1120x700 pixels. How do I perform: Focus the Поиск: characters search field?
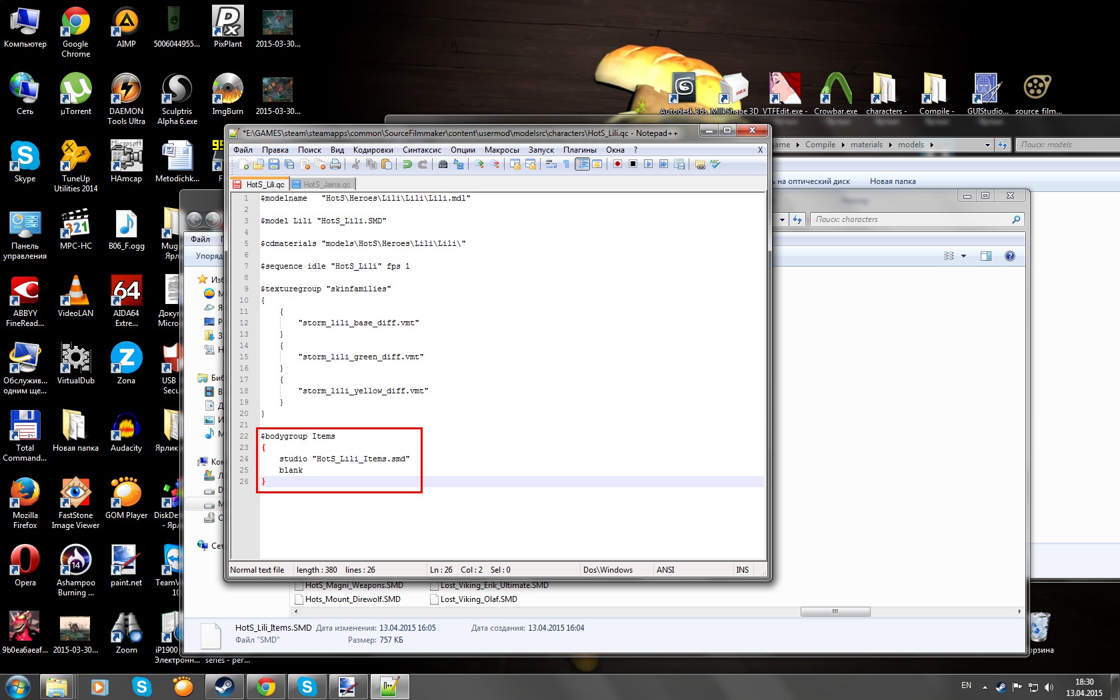coord(917,219)
